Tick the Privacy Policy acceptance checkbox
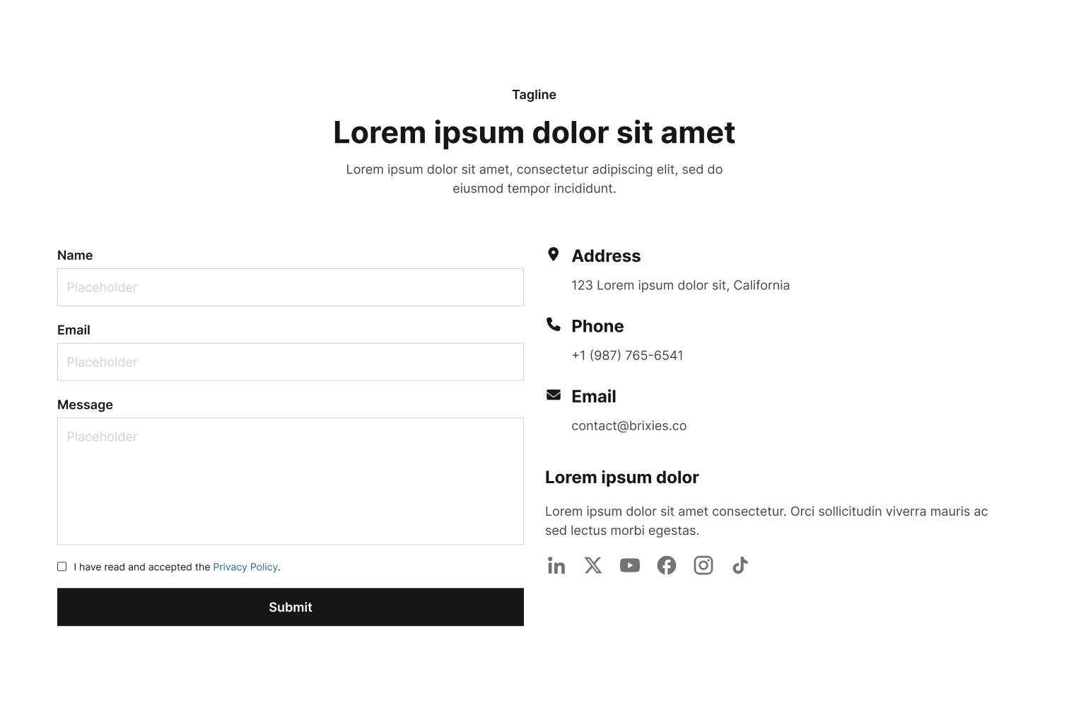1069x711 pixels. click(62, 567)
